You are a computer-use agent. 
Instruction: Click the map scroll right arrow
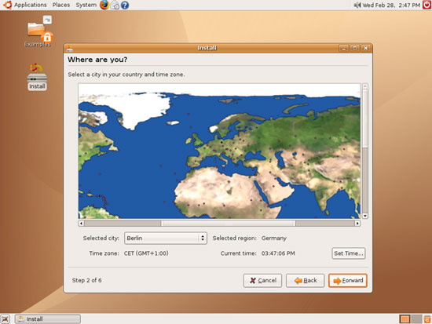(357, 224)
